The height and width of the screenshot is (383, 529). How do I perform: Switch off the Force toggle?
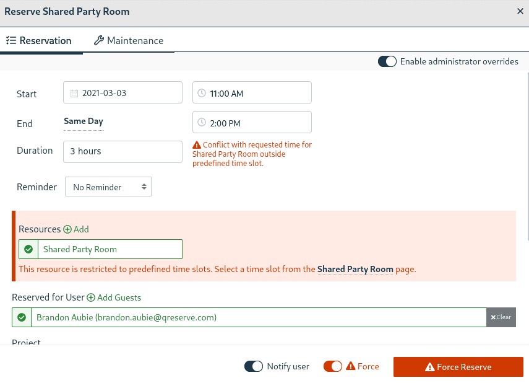tap(333, 366)
